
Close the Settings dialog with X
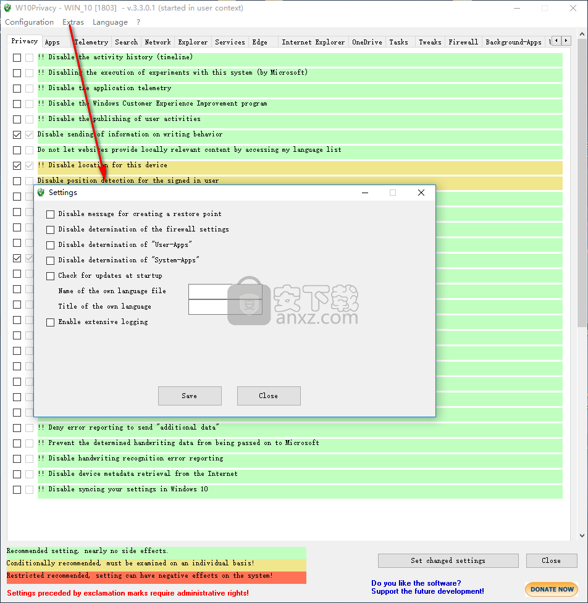421,193
